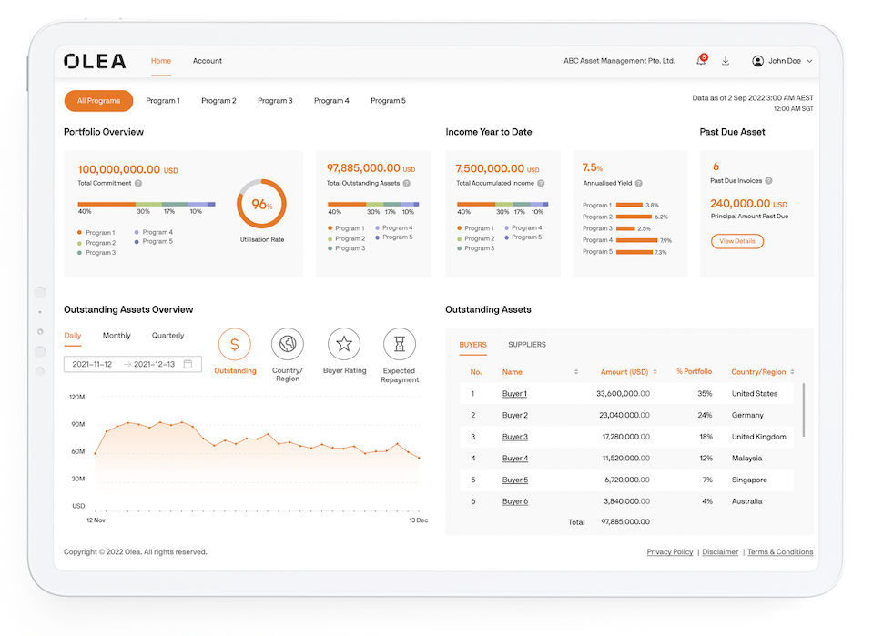Switch to Monthly view in Outstanding Assets Overview

(x=117, y=335)
